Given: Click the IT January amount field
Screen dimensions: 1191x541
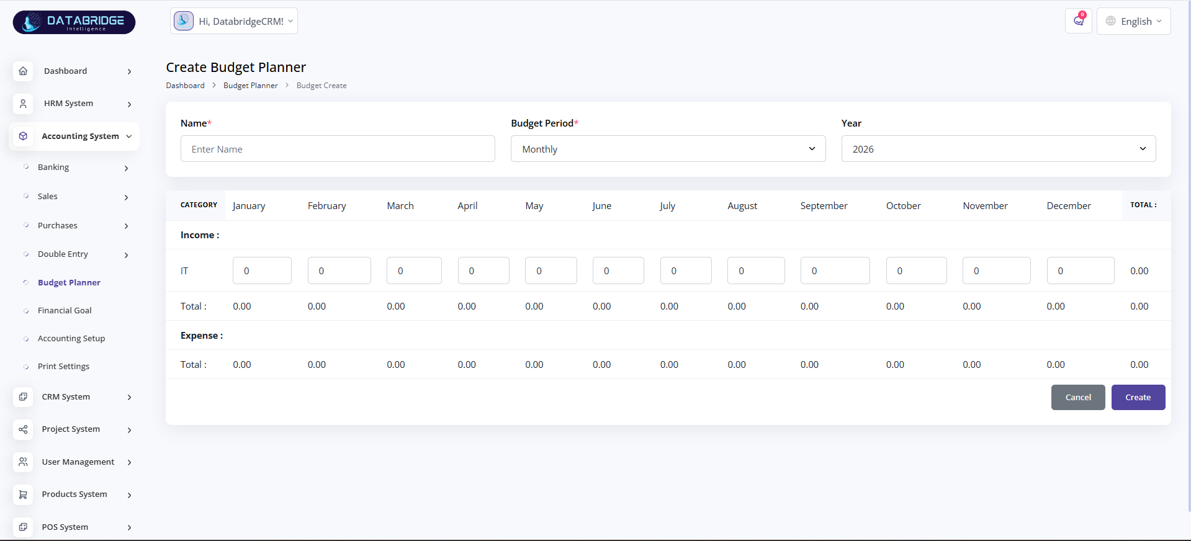Looking at the screenshot, I should (262, 270).
